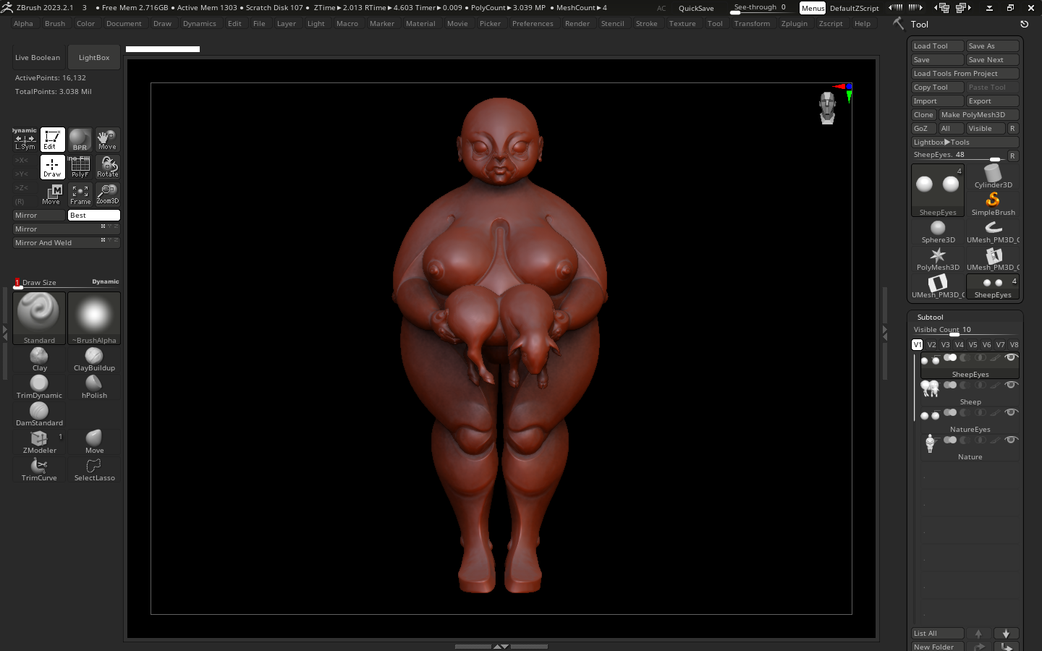
Task: Pick the TrimDynamic brush
Action: 39,387
